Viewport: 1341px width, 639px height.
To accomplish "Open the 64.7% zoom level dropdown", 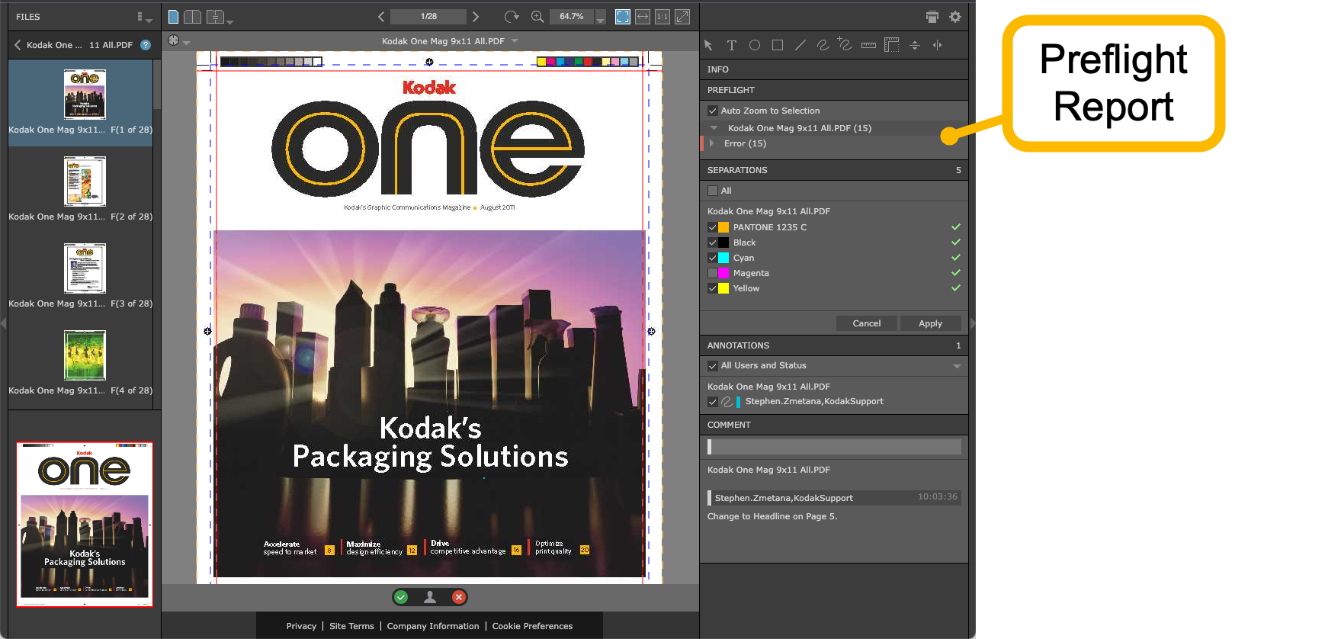I will pos(601,17).
